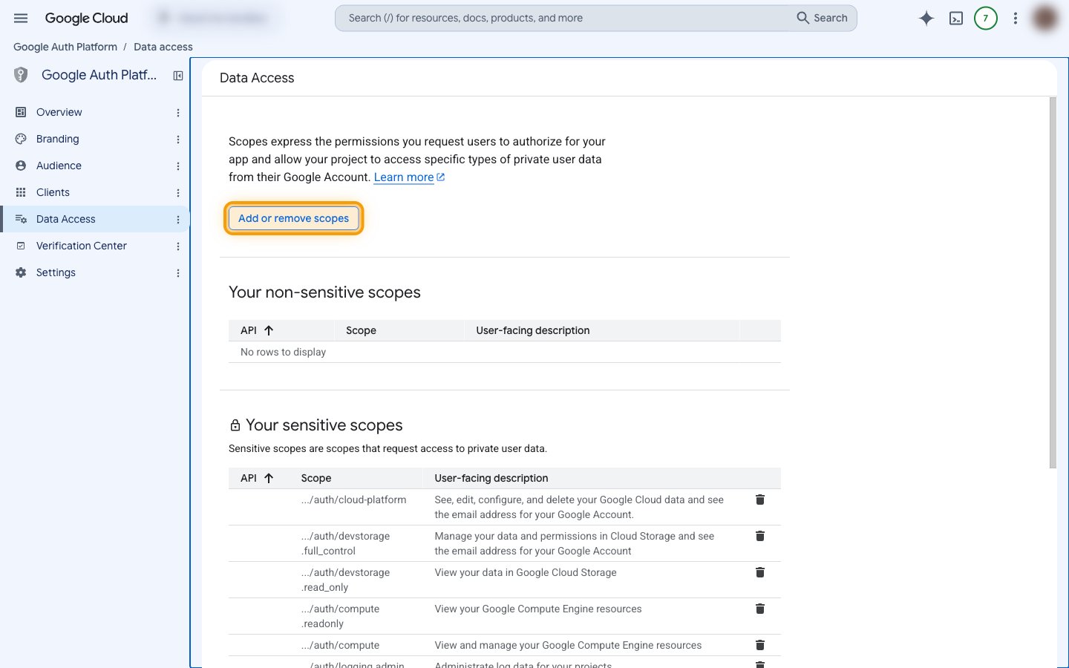Delete the auth/compute scope

[760, 645]
